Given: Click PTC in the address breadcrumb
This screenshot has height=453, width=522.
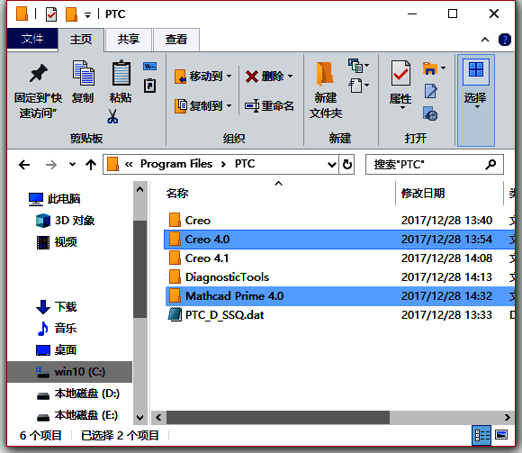Looking at the screenshot, I should [245, 164].
